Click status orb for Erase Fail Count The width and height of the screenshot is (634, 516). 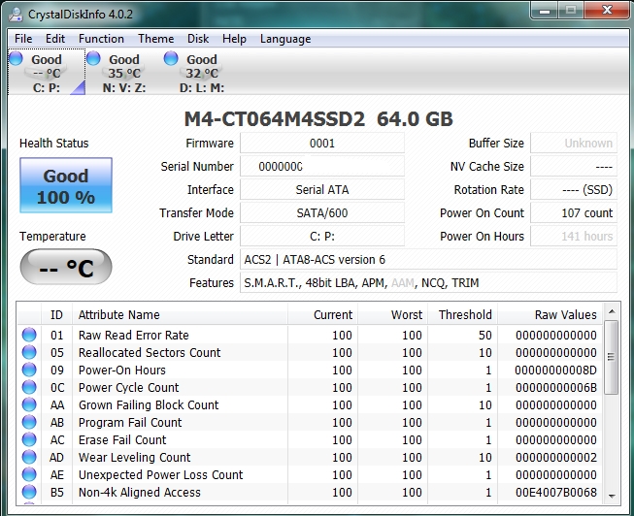coord(29,439)
